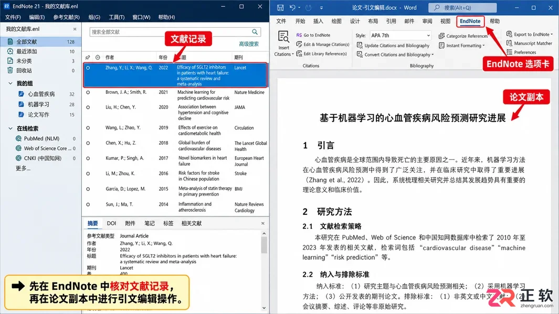Viewport: 559px width, 314px height.
Task: Click Go to EndNote
Action: (x=313, y=35)
